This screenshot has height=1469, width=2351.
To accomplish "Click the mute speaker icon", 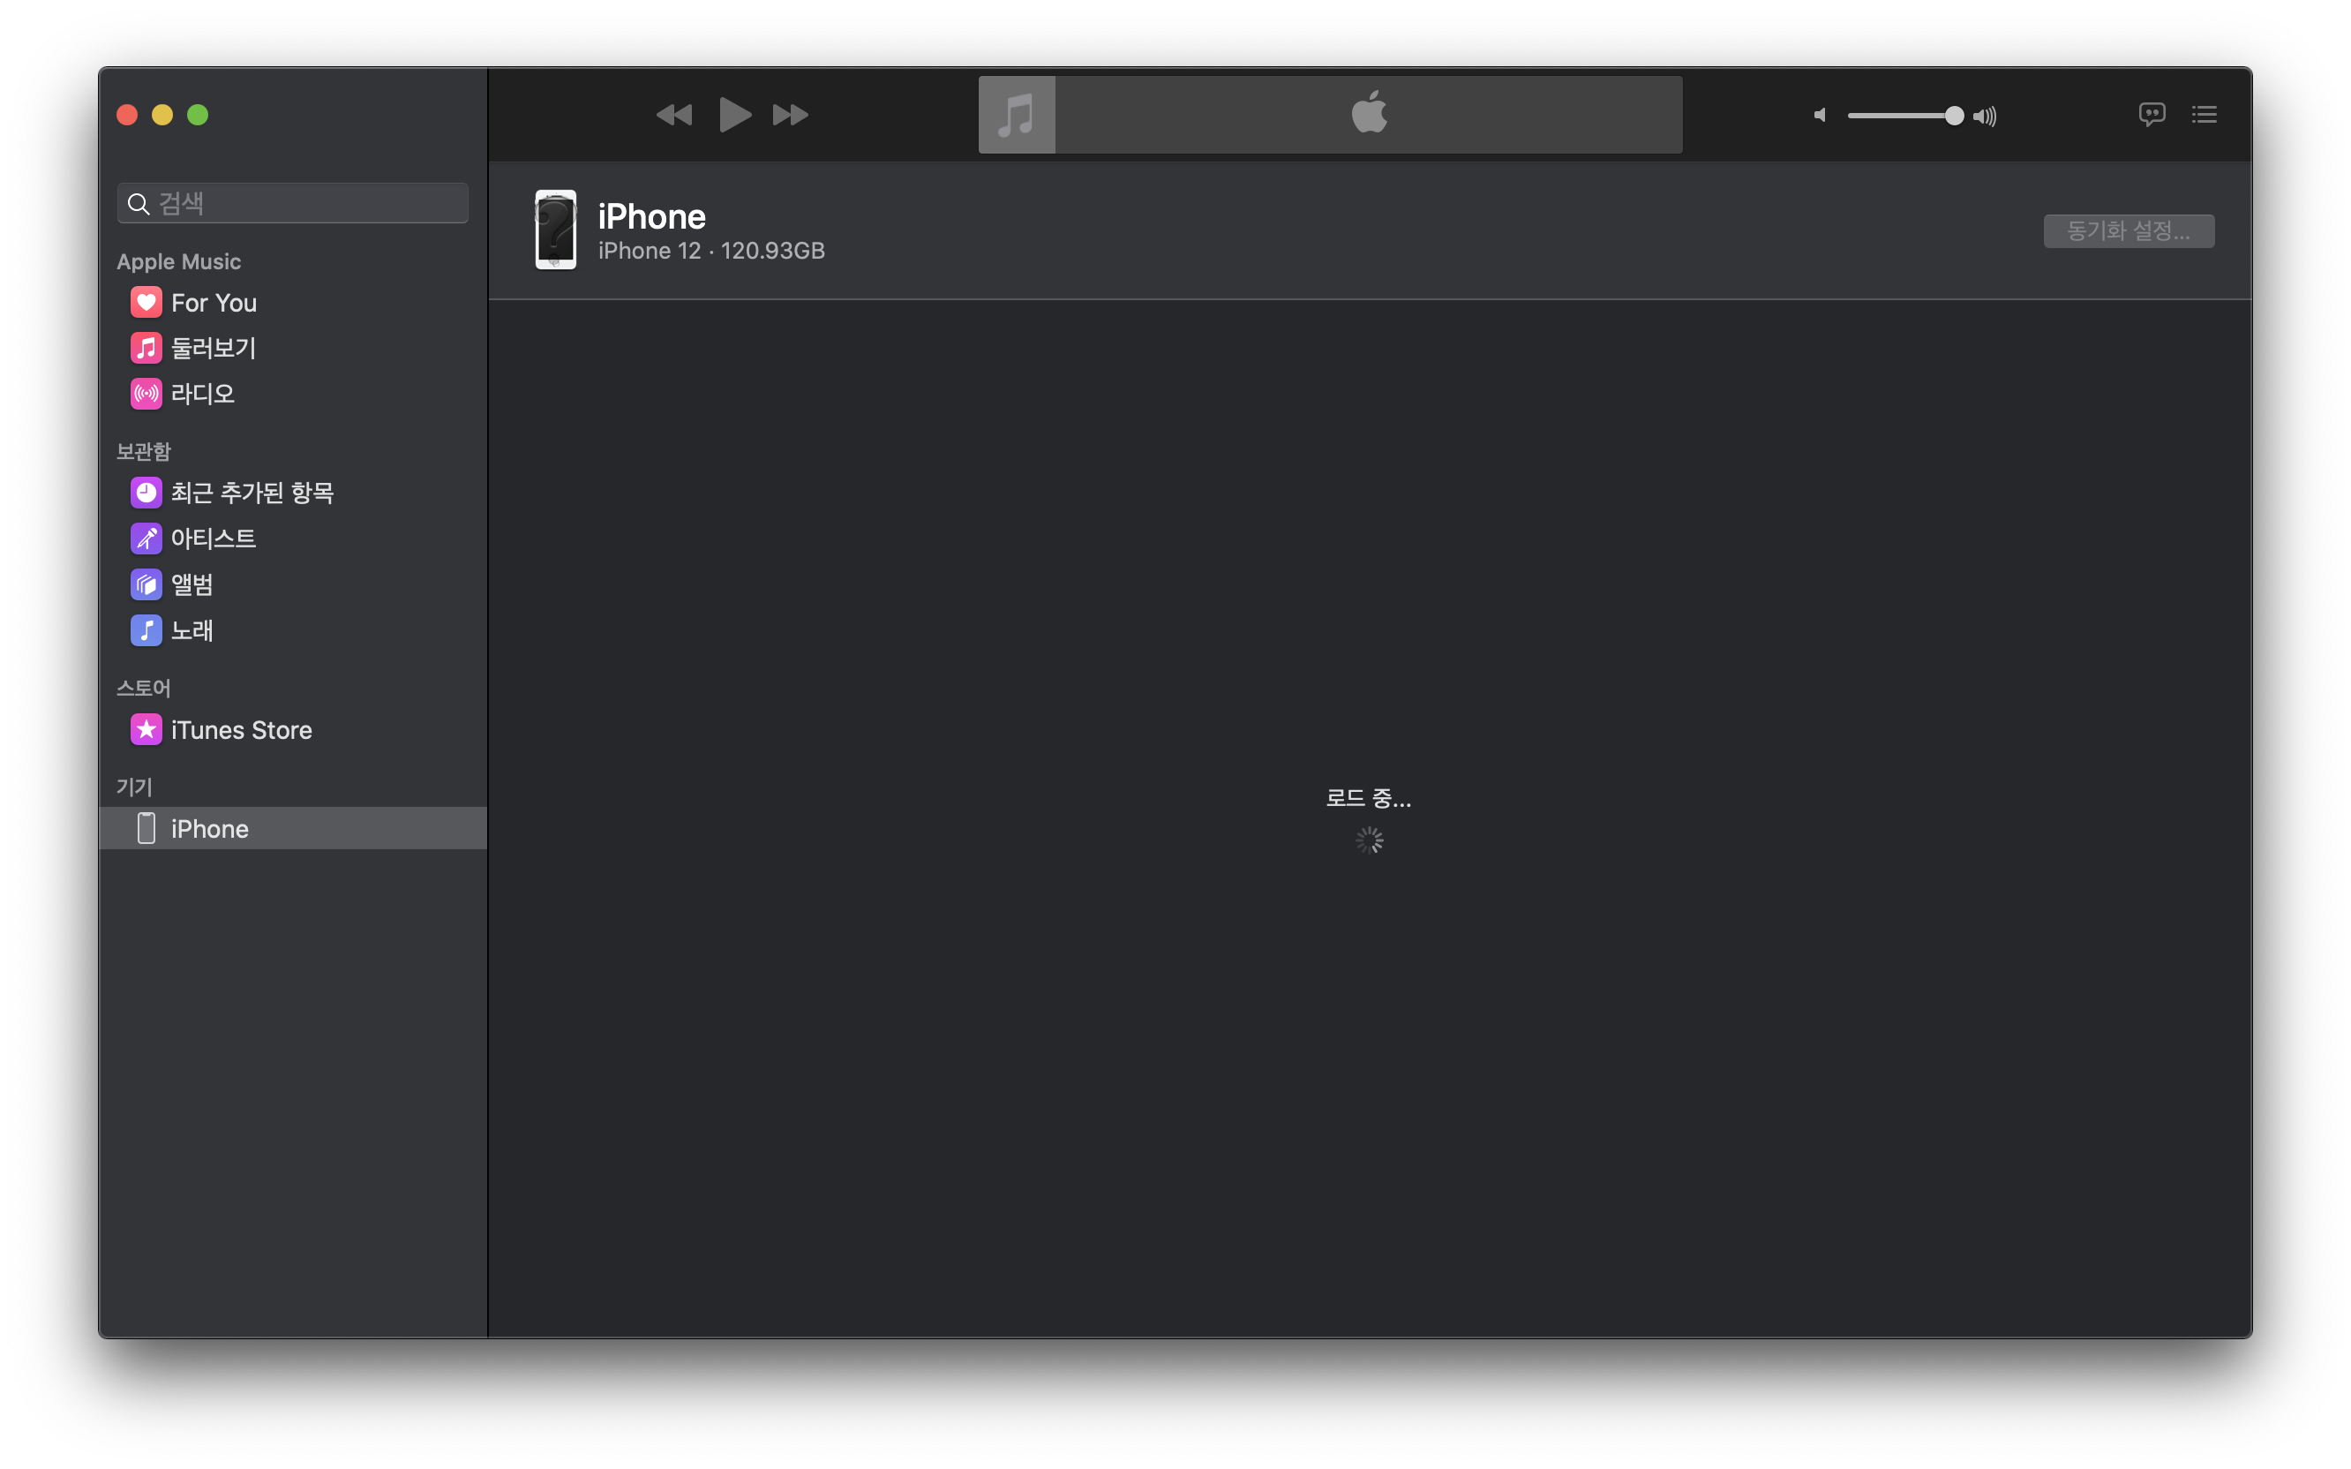I will point(1820,116).
